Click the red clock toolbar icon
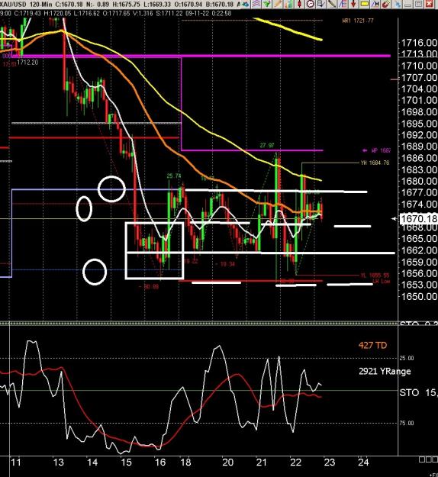Viewport: 438px width, 477px height. [x=311, y=4]
